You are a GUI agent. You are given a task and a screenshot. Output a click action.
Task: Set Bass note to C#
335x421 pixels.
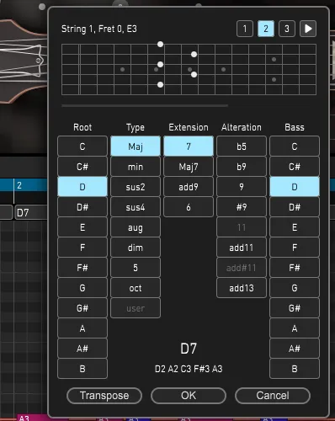(295, 167)
